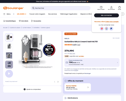The image size is (126, 101).
Task: Click the main product image
Action: coord(37,51)
